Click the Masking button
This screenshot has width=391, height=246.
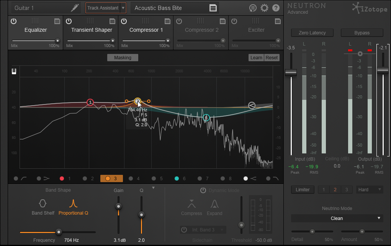(x=123, y=57)
